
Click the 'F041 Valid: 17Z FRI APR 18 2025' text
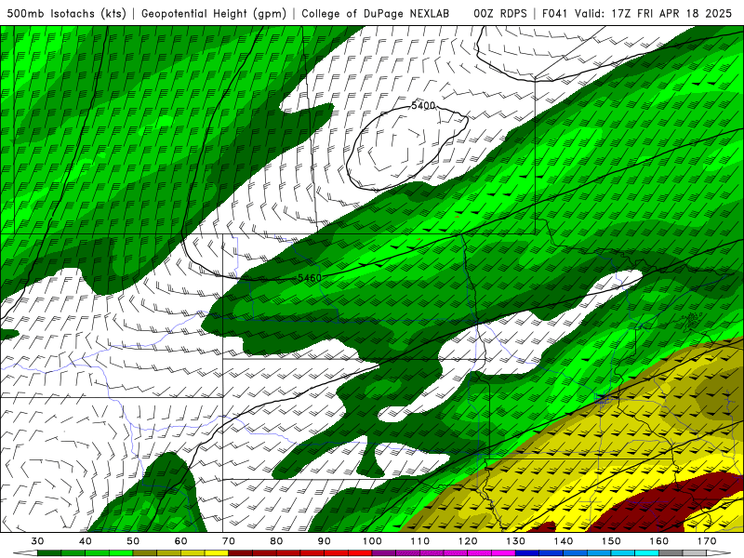[x=637, y=13]
